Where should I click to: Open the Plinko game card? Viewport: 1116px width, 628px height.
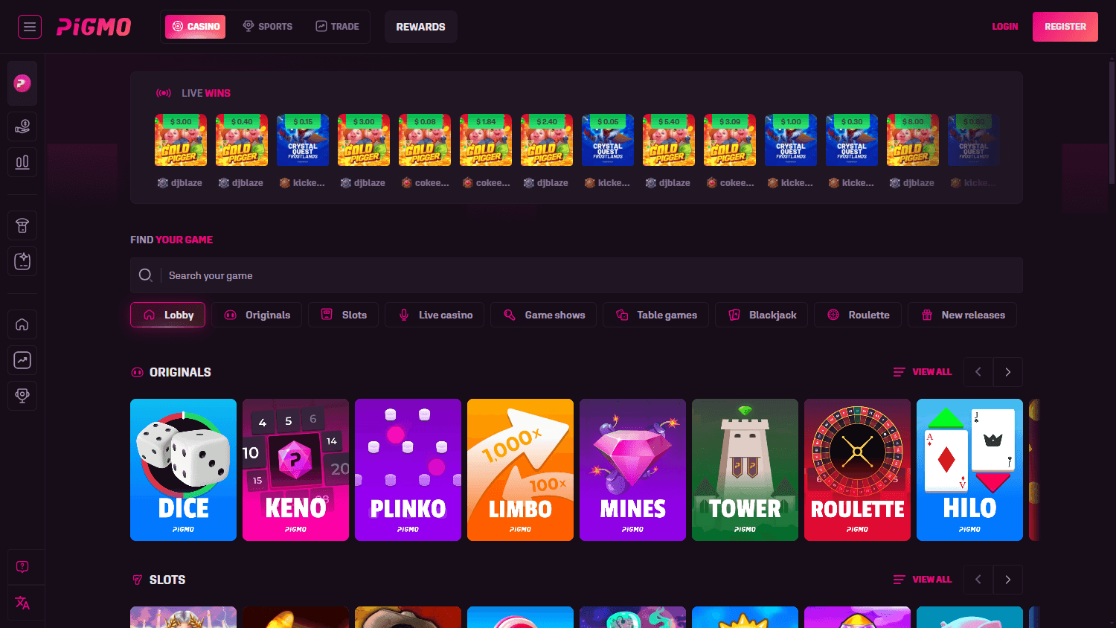(408, 470)
